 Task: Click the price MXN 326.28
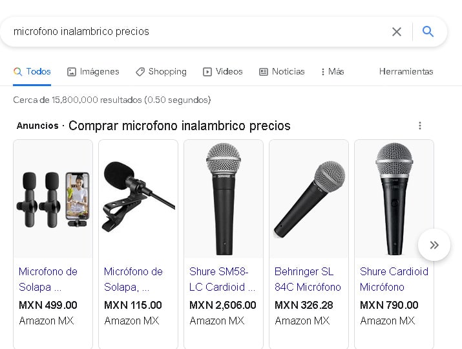pyautogui.click(x=304, y=305)
